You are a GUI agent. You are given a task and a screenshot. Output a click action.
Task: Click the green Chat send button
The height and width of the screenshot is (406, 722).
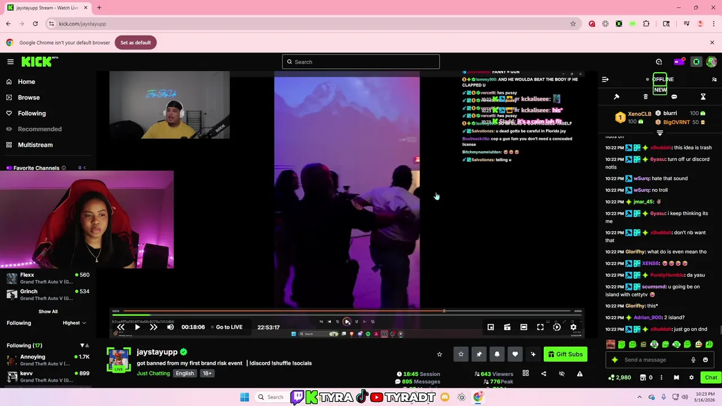pyautogui.click(x=711, y=377)
